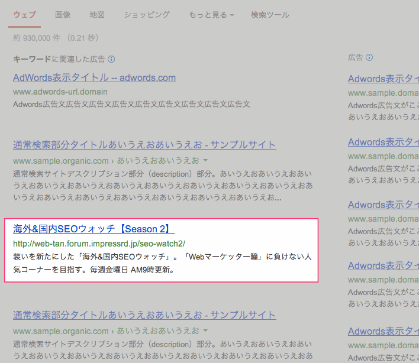Switch to the ウェブ tab
Image resolution: width=419 pixels, height=363 pixels.
(x=24, y=15)
